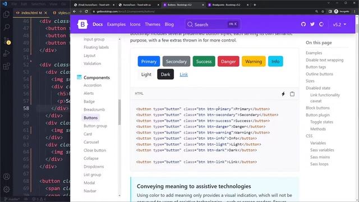359x202 pixels.
Task: Jump to Disabled state section
Action: coord(318,88)
